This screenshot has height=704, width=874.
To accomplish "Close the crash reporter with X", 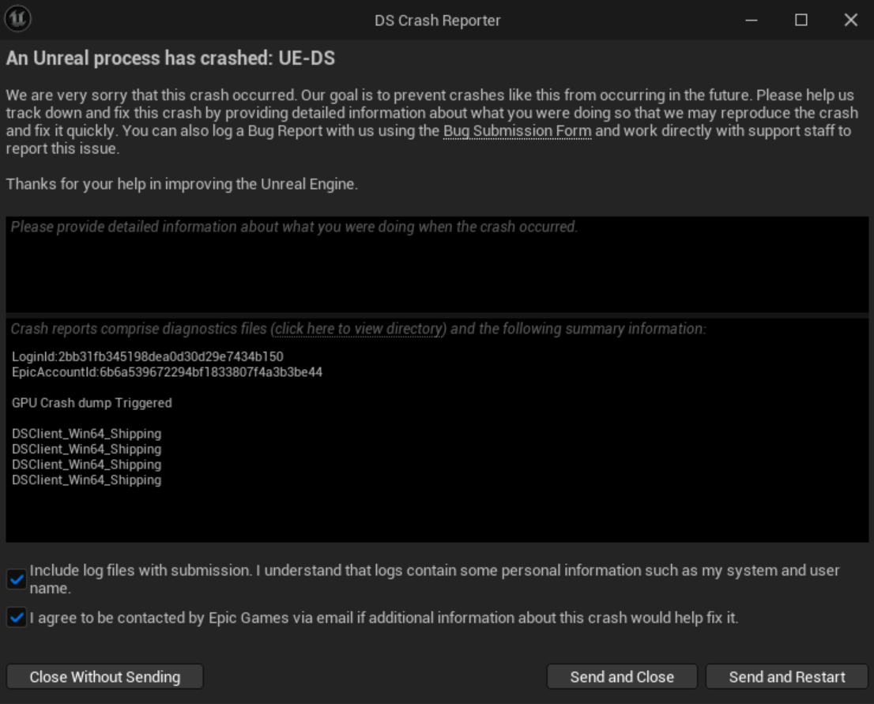I will coord(850,21).
